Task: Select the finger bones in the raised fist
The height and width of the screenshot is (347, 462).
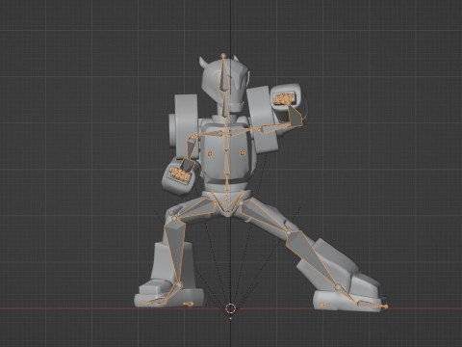Action: coord(283,98)
